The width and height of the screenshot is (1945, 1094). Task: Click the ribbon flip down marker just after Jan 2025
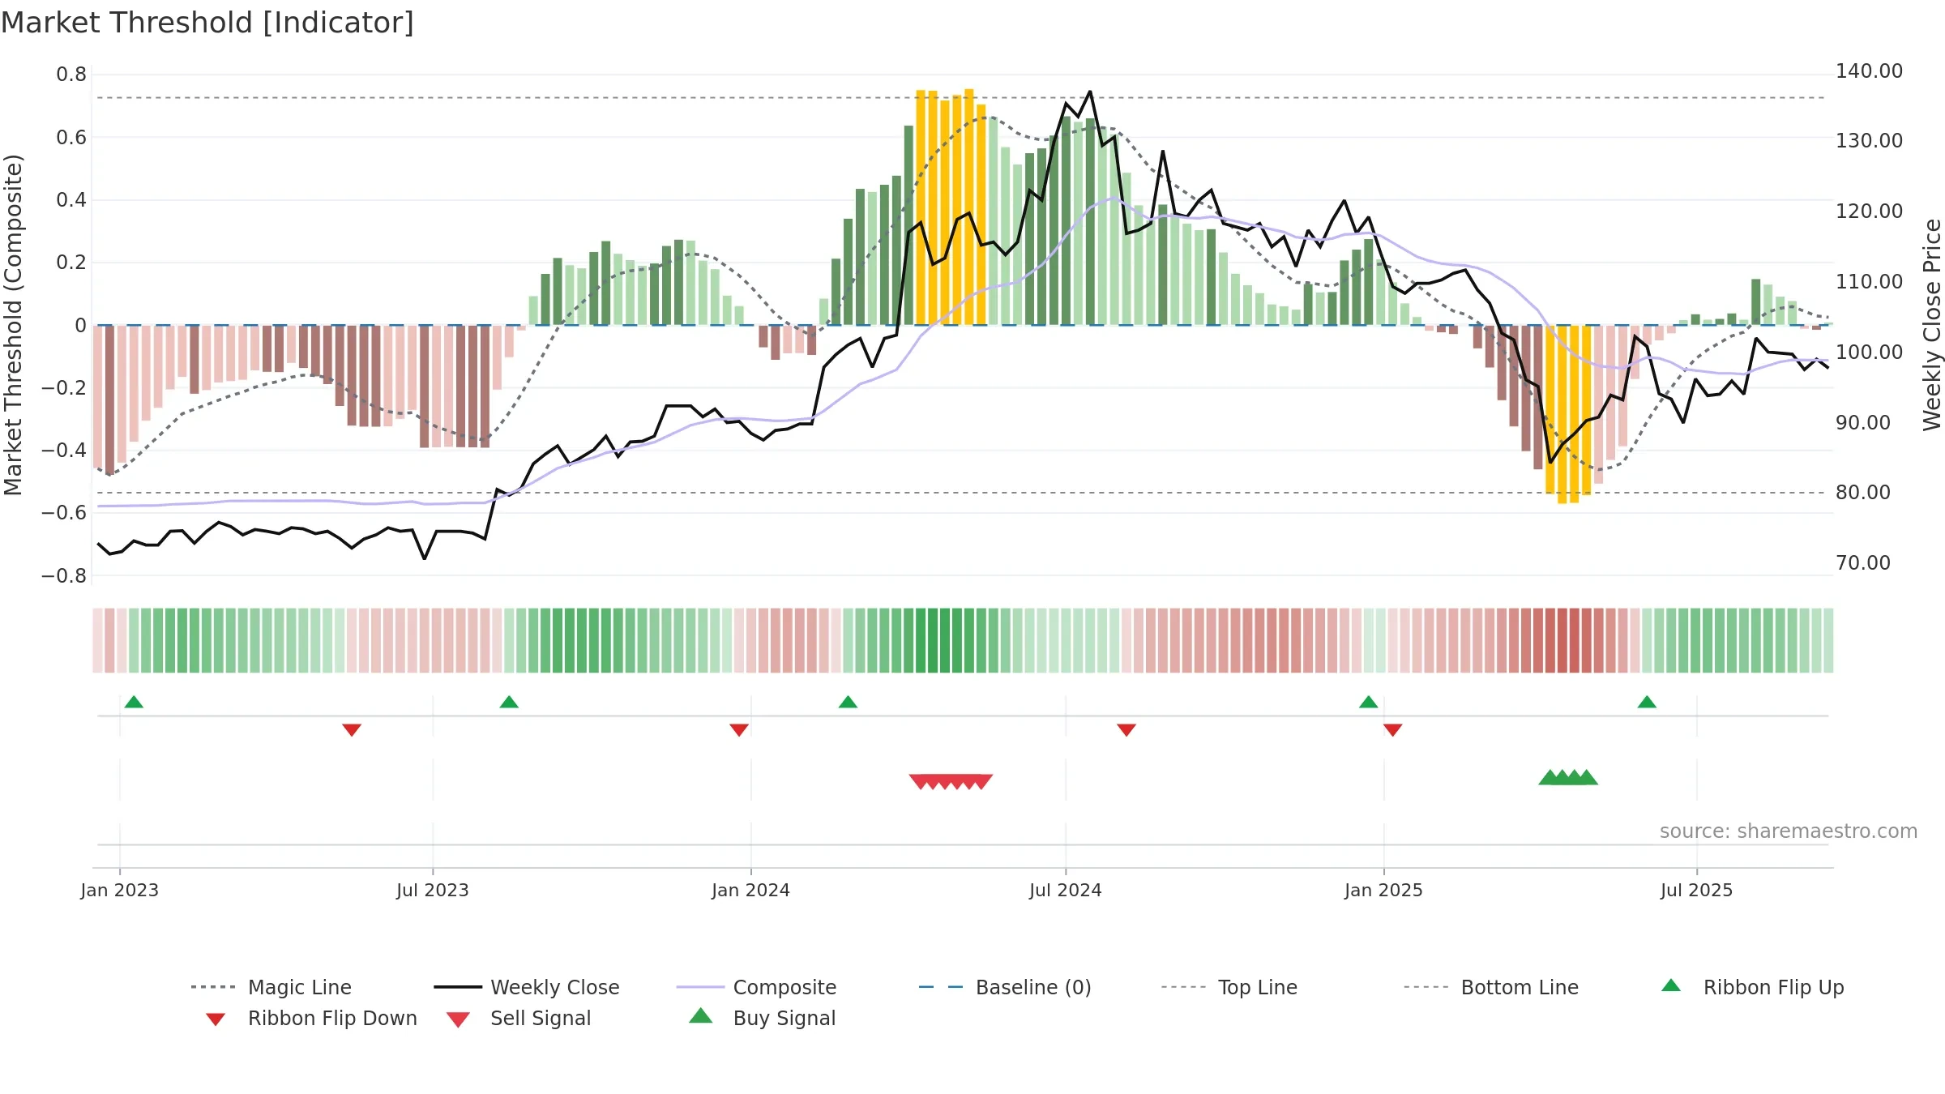tap(1393, 730)
